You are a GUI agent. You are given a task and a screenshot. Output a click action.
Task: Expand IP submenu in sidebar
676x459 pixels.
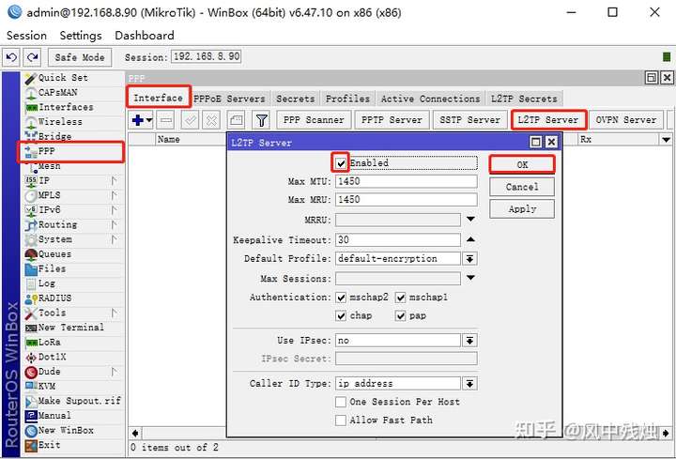(x=114, y=181)
